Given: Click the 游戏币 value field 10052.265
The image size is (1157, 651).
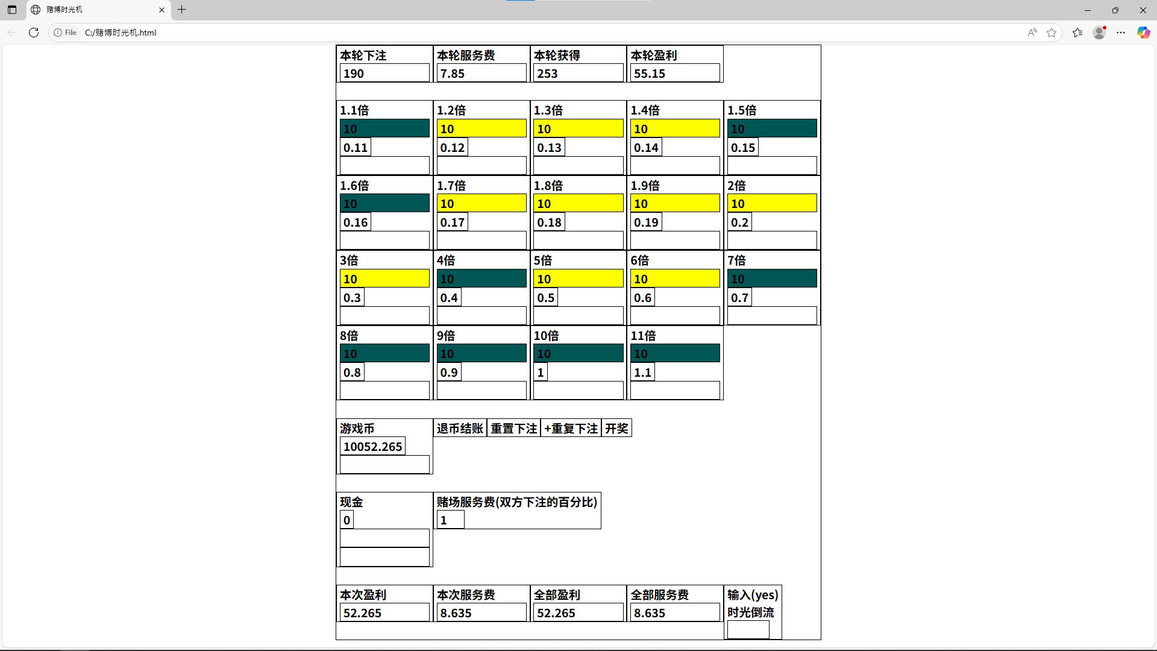Looking at the screenshot, I should tap(372, 447).
